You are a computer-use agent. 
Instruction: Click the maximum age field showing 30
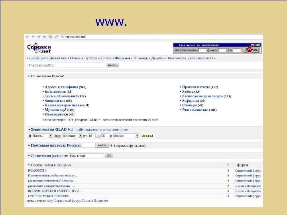(x=105, y=136)
